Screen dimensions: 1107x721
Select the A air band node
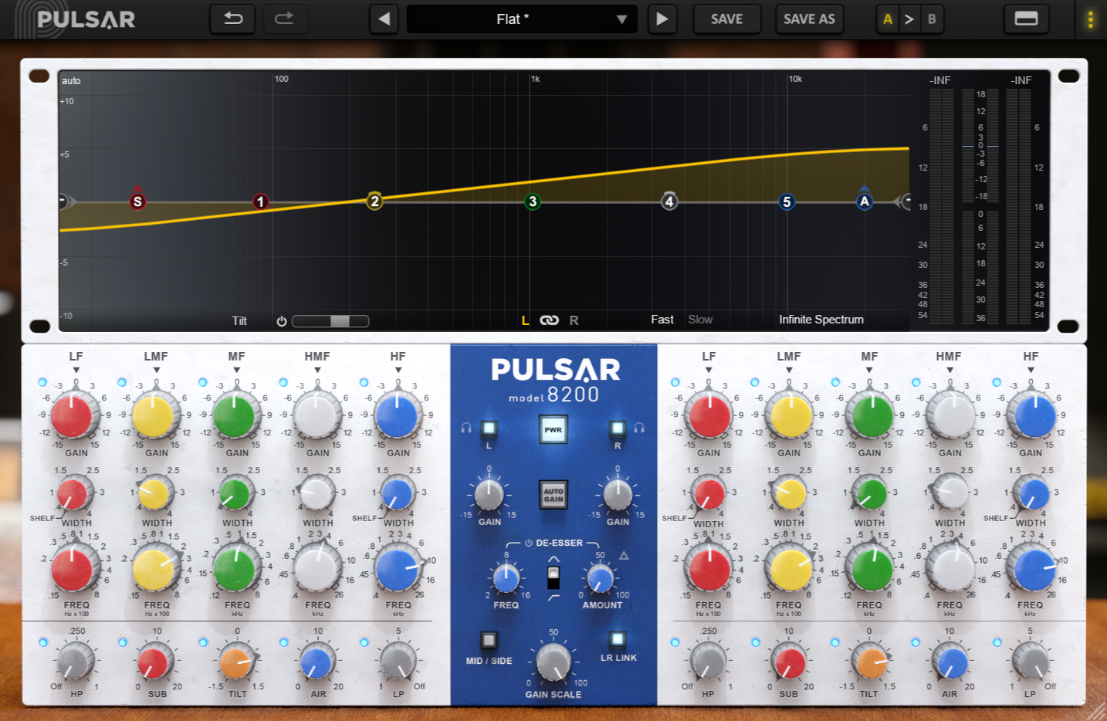pos(865,201)
